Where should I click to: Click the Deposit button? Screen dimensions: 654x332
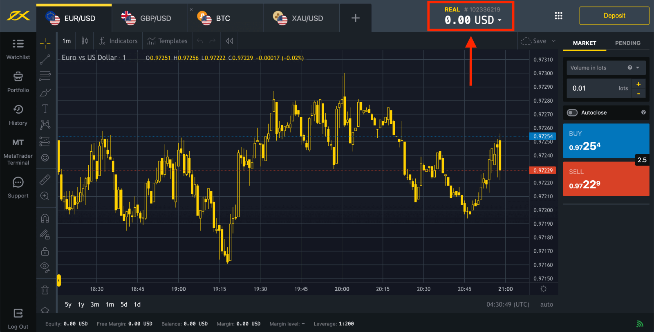click(x=614, y=16)
